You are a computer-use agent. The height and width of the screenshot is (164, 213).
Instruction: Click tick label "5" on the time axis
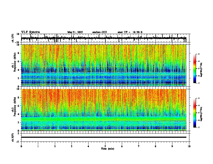[105, 146]
